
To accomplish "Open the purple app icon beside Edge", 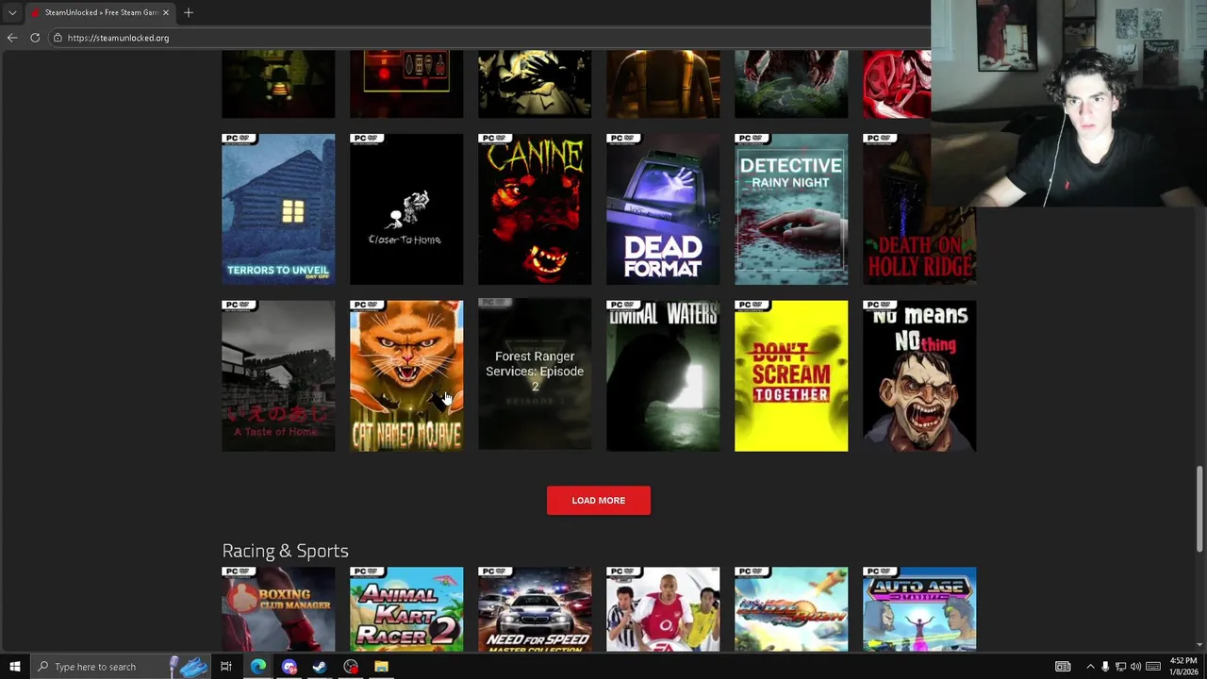I will pyautogui.click(x=289, y=667).
